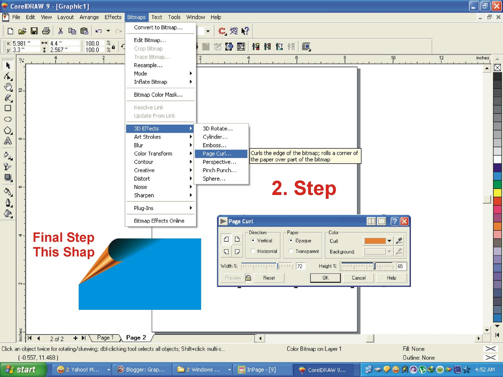Open the Arrange menu
The image size is (503, 377).
click(x=89, y=17)
